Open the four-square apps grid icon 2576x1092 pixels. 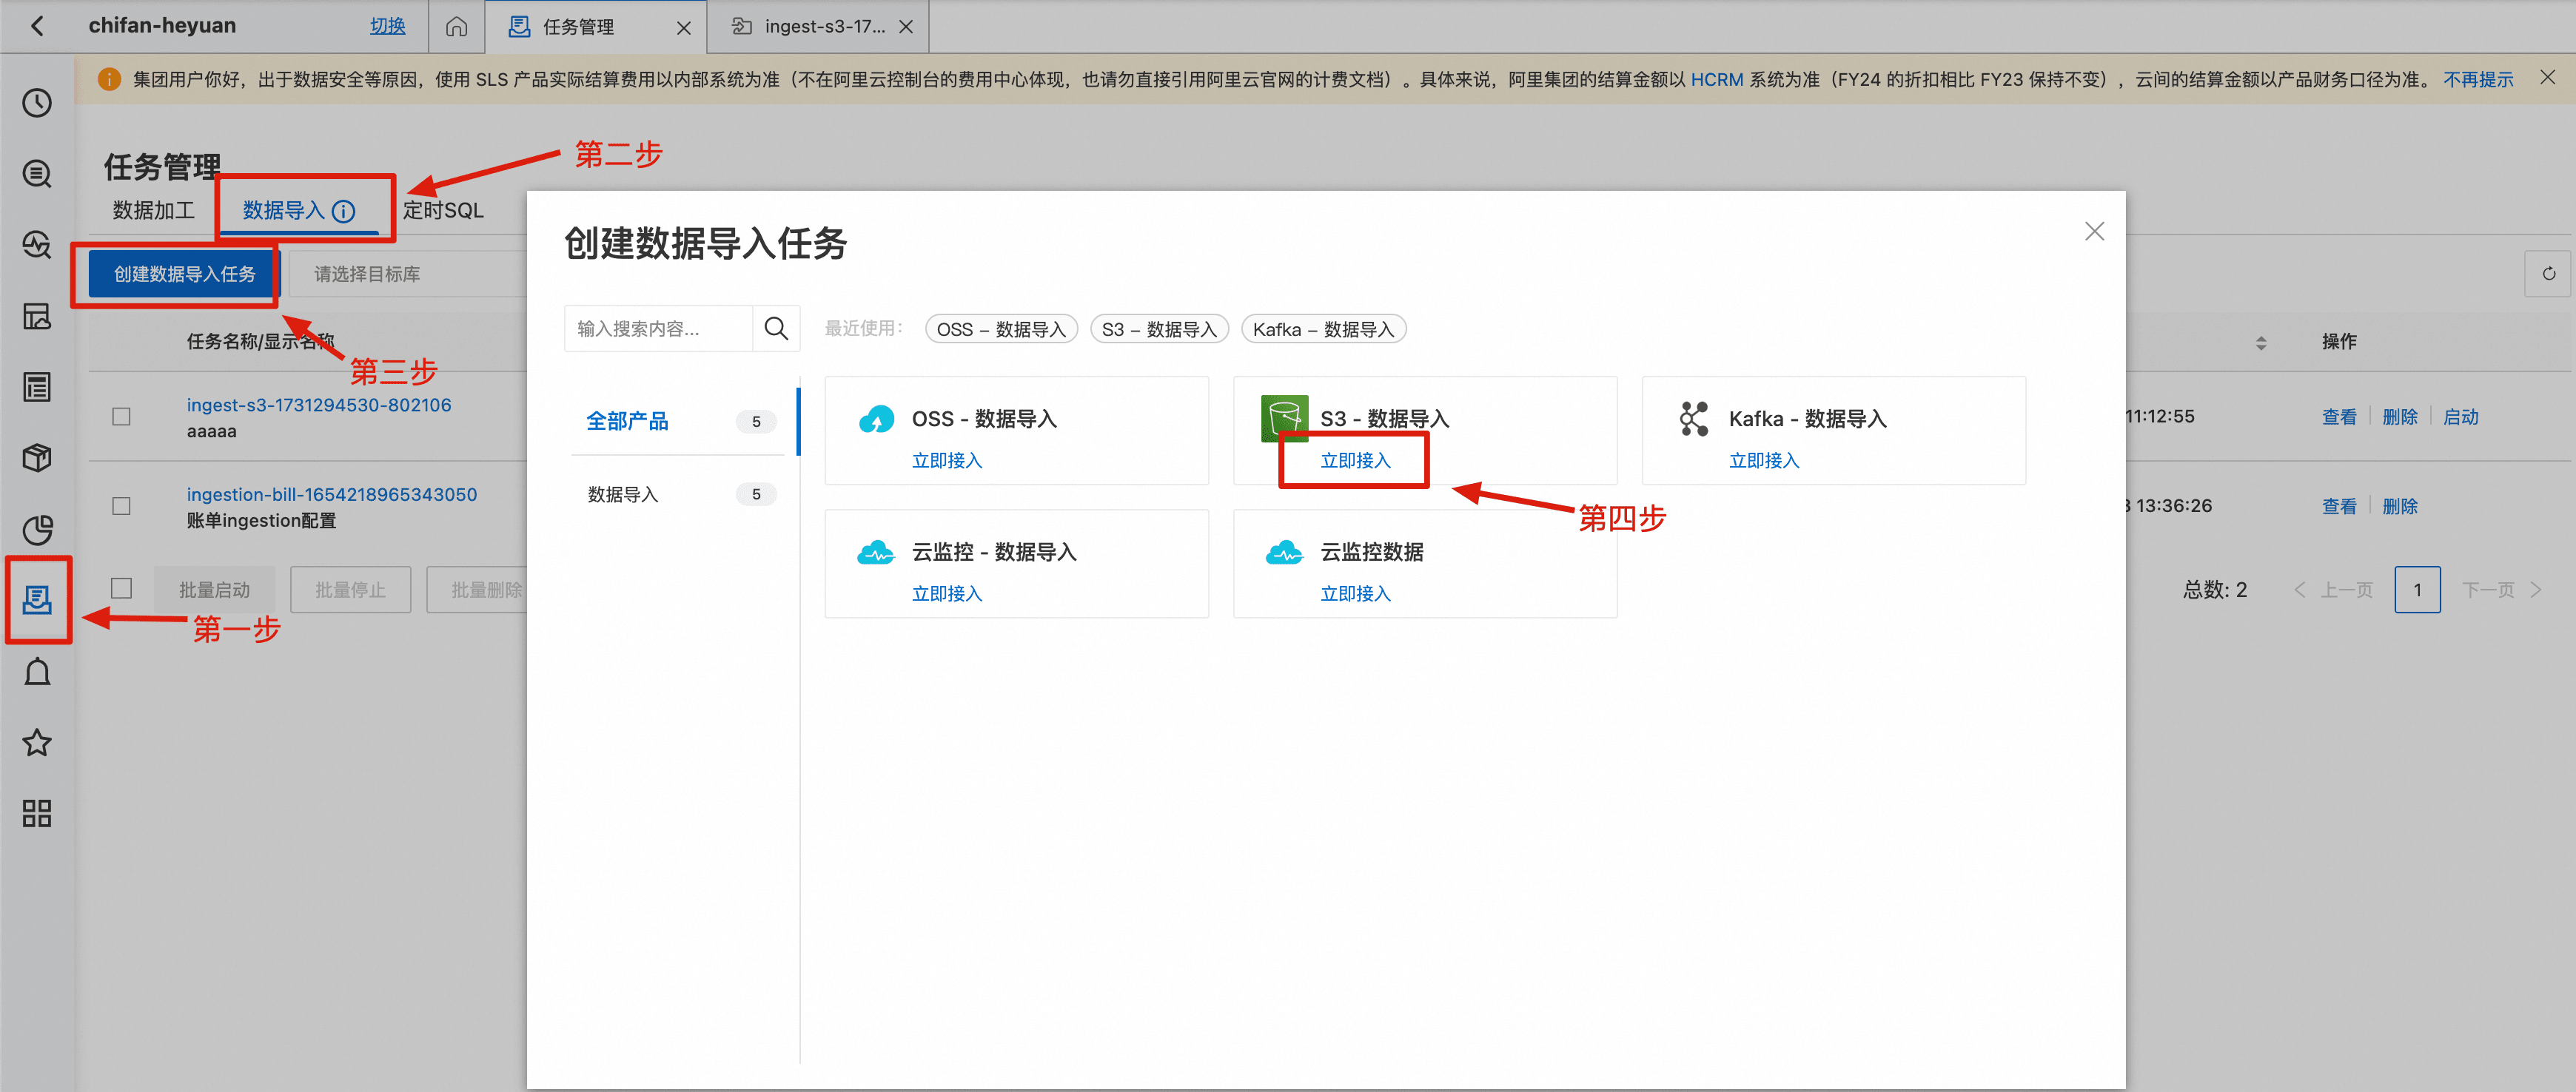(37, 813)
